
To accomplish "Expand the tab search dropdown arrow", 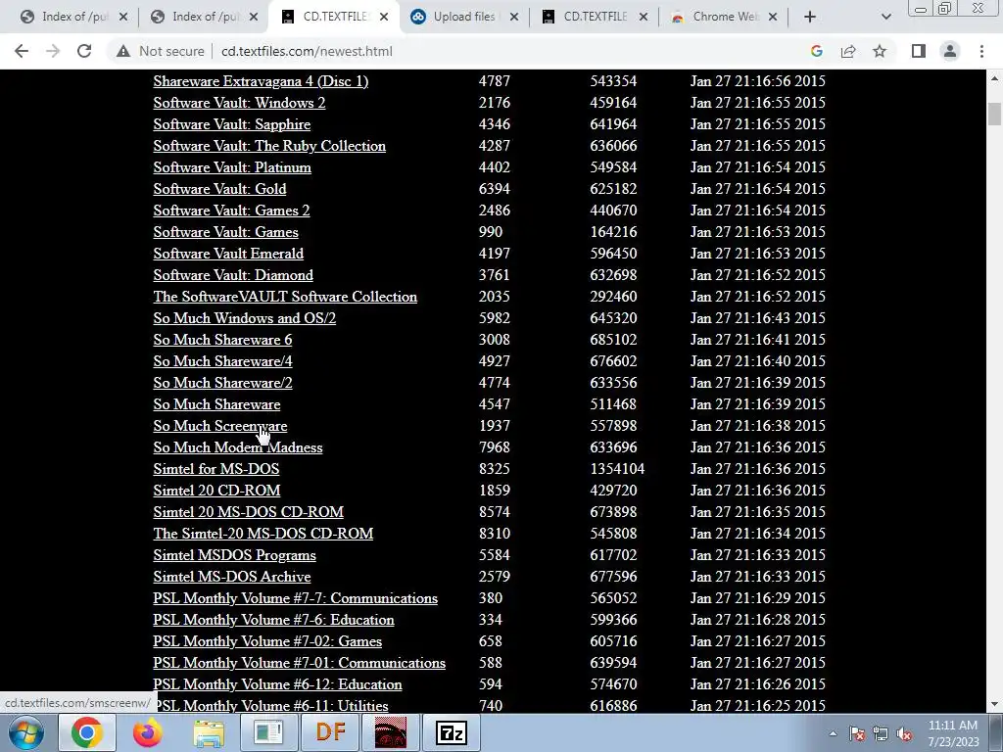I will point(885,18).
